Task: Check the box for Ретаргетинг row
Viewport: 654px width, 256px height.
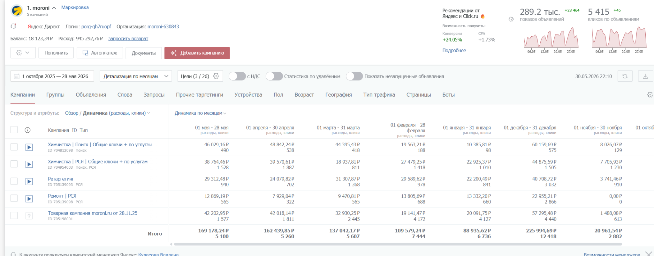Action: [x=14, y=181]
